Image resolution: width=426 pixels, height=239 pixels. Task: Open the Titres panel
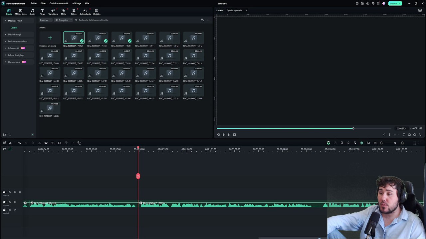[x=42, y=12]
